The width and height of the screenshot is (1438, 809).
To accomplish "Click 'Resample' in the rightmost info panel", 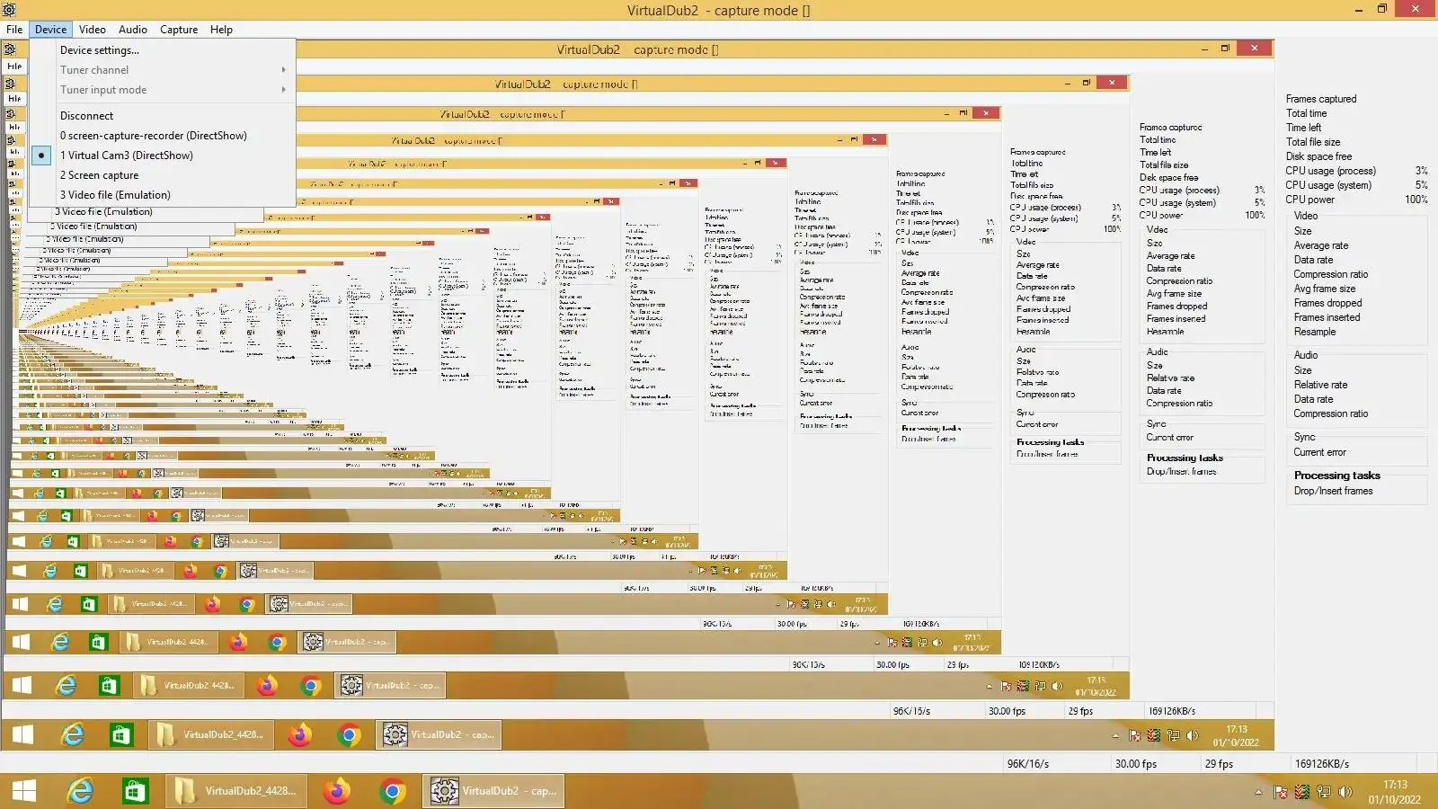I will (1315, 332).
